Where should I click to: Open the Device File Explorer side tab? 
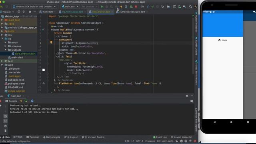pos(196,120)
